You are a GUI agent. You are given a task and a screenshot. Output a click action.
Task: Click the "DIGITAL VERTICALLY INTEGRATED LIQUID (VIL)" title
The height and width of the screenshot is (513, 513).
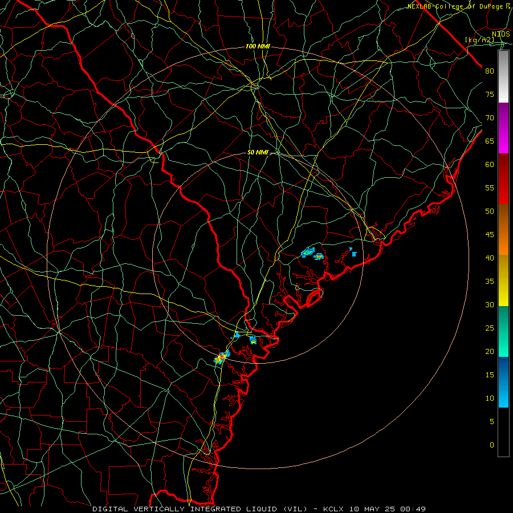(x=200, y=509)
